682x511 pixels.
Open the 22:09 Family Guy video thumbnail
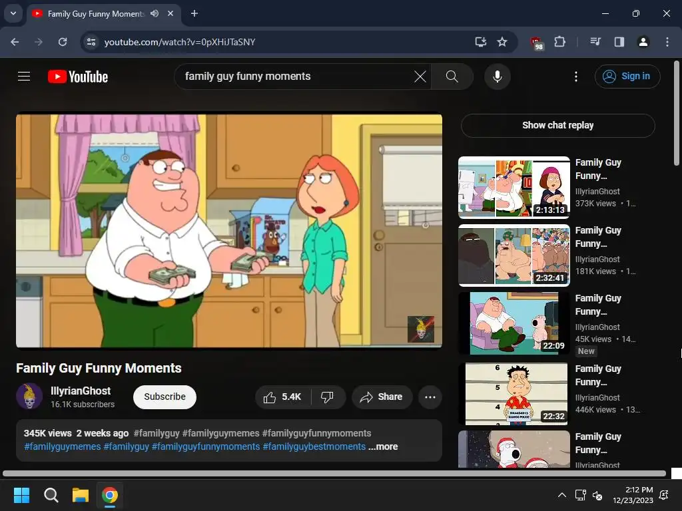[x=514, y=323]
